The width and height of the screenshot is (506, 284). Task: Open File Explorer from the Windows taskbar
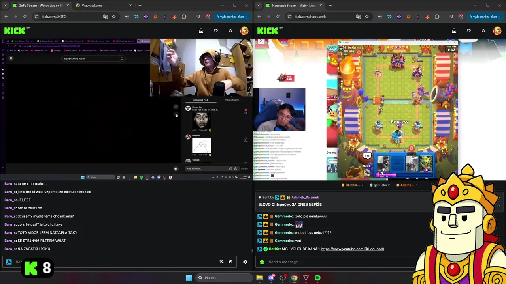(259, 278)
